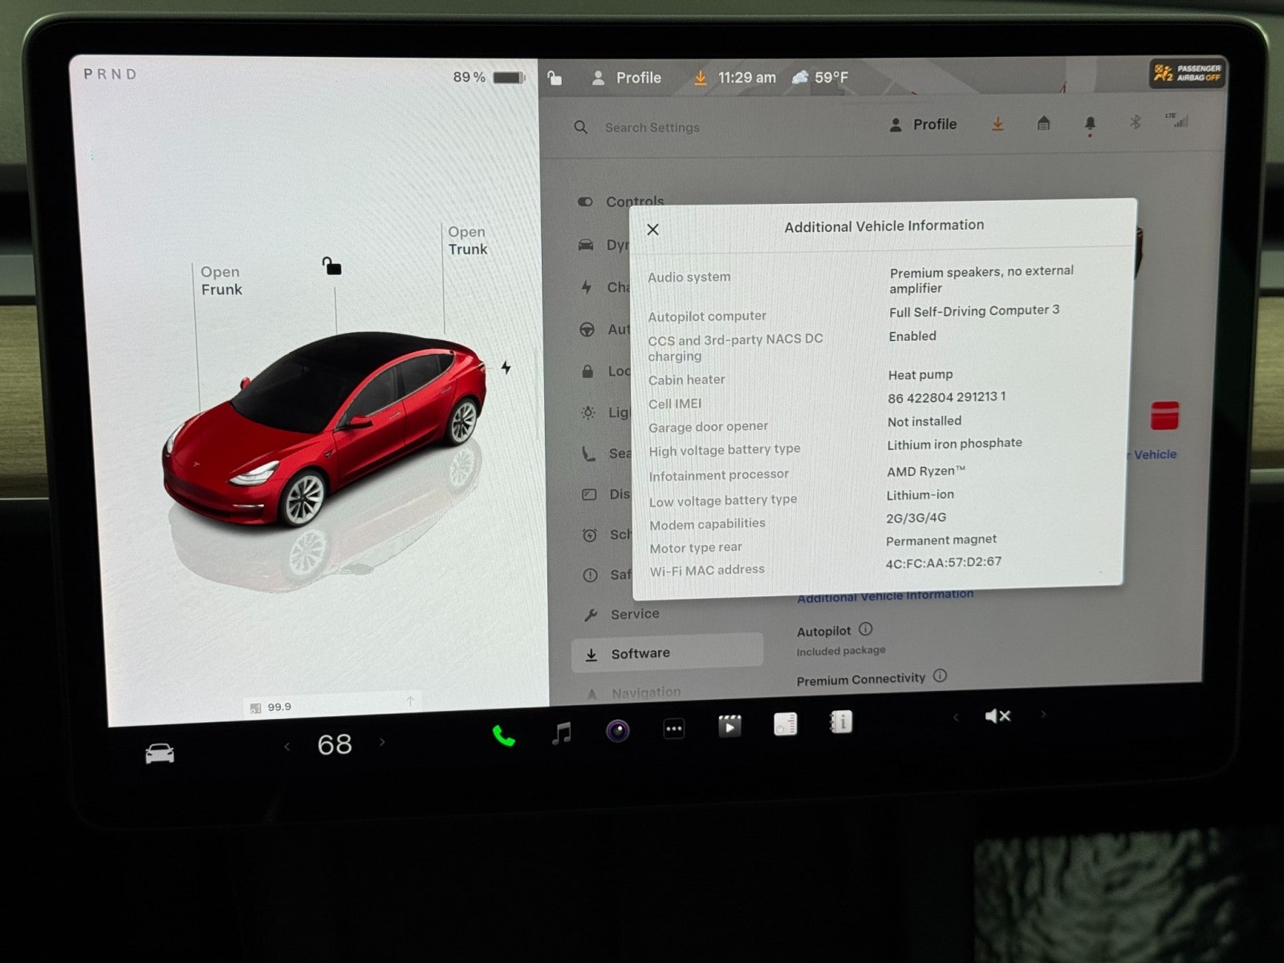Toggle the lock icon in top status bar
The height and width of the screenshot is (963, 1284).
555,78
